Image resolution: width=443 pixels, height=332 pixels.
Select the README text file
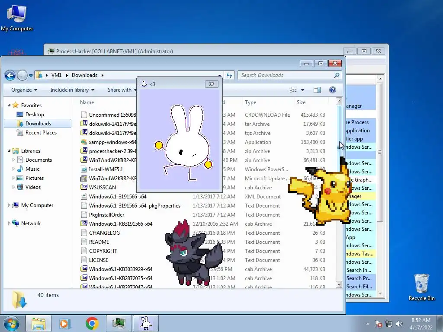[99, 242]
